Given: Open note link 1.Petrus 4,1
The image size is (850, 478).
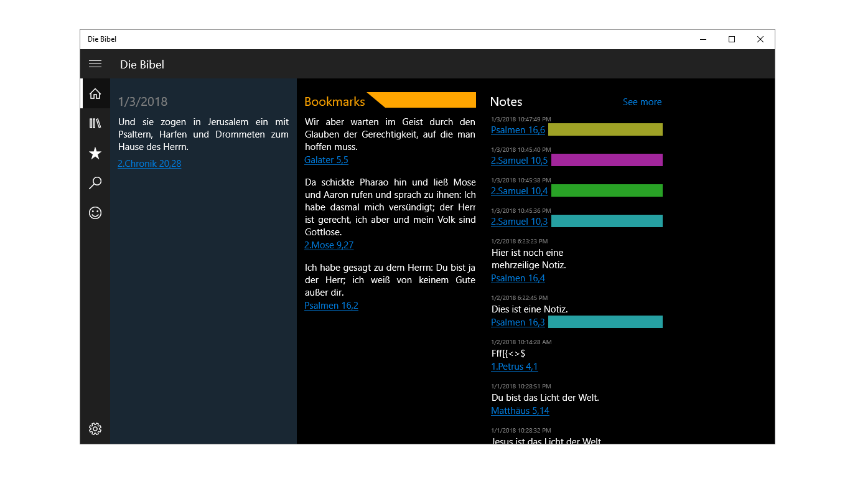Looking at the screenshot, I should pyautogui.click(x=514, y=367).
